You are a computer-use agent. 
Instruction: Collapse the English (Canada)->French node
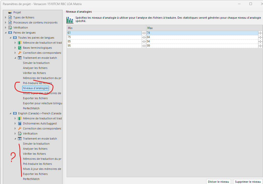10,113
